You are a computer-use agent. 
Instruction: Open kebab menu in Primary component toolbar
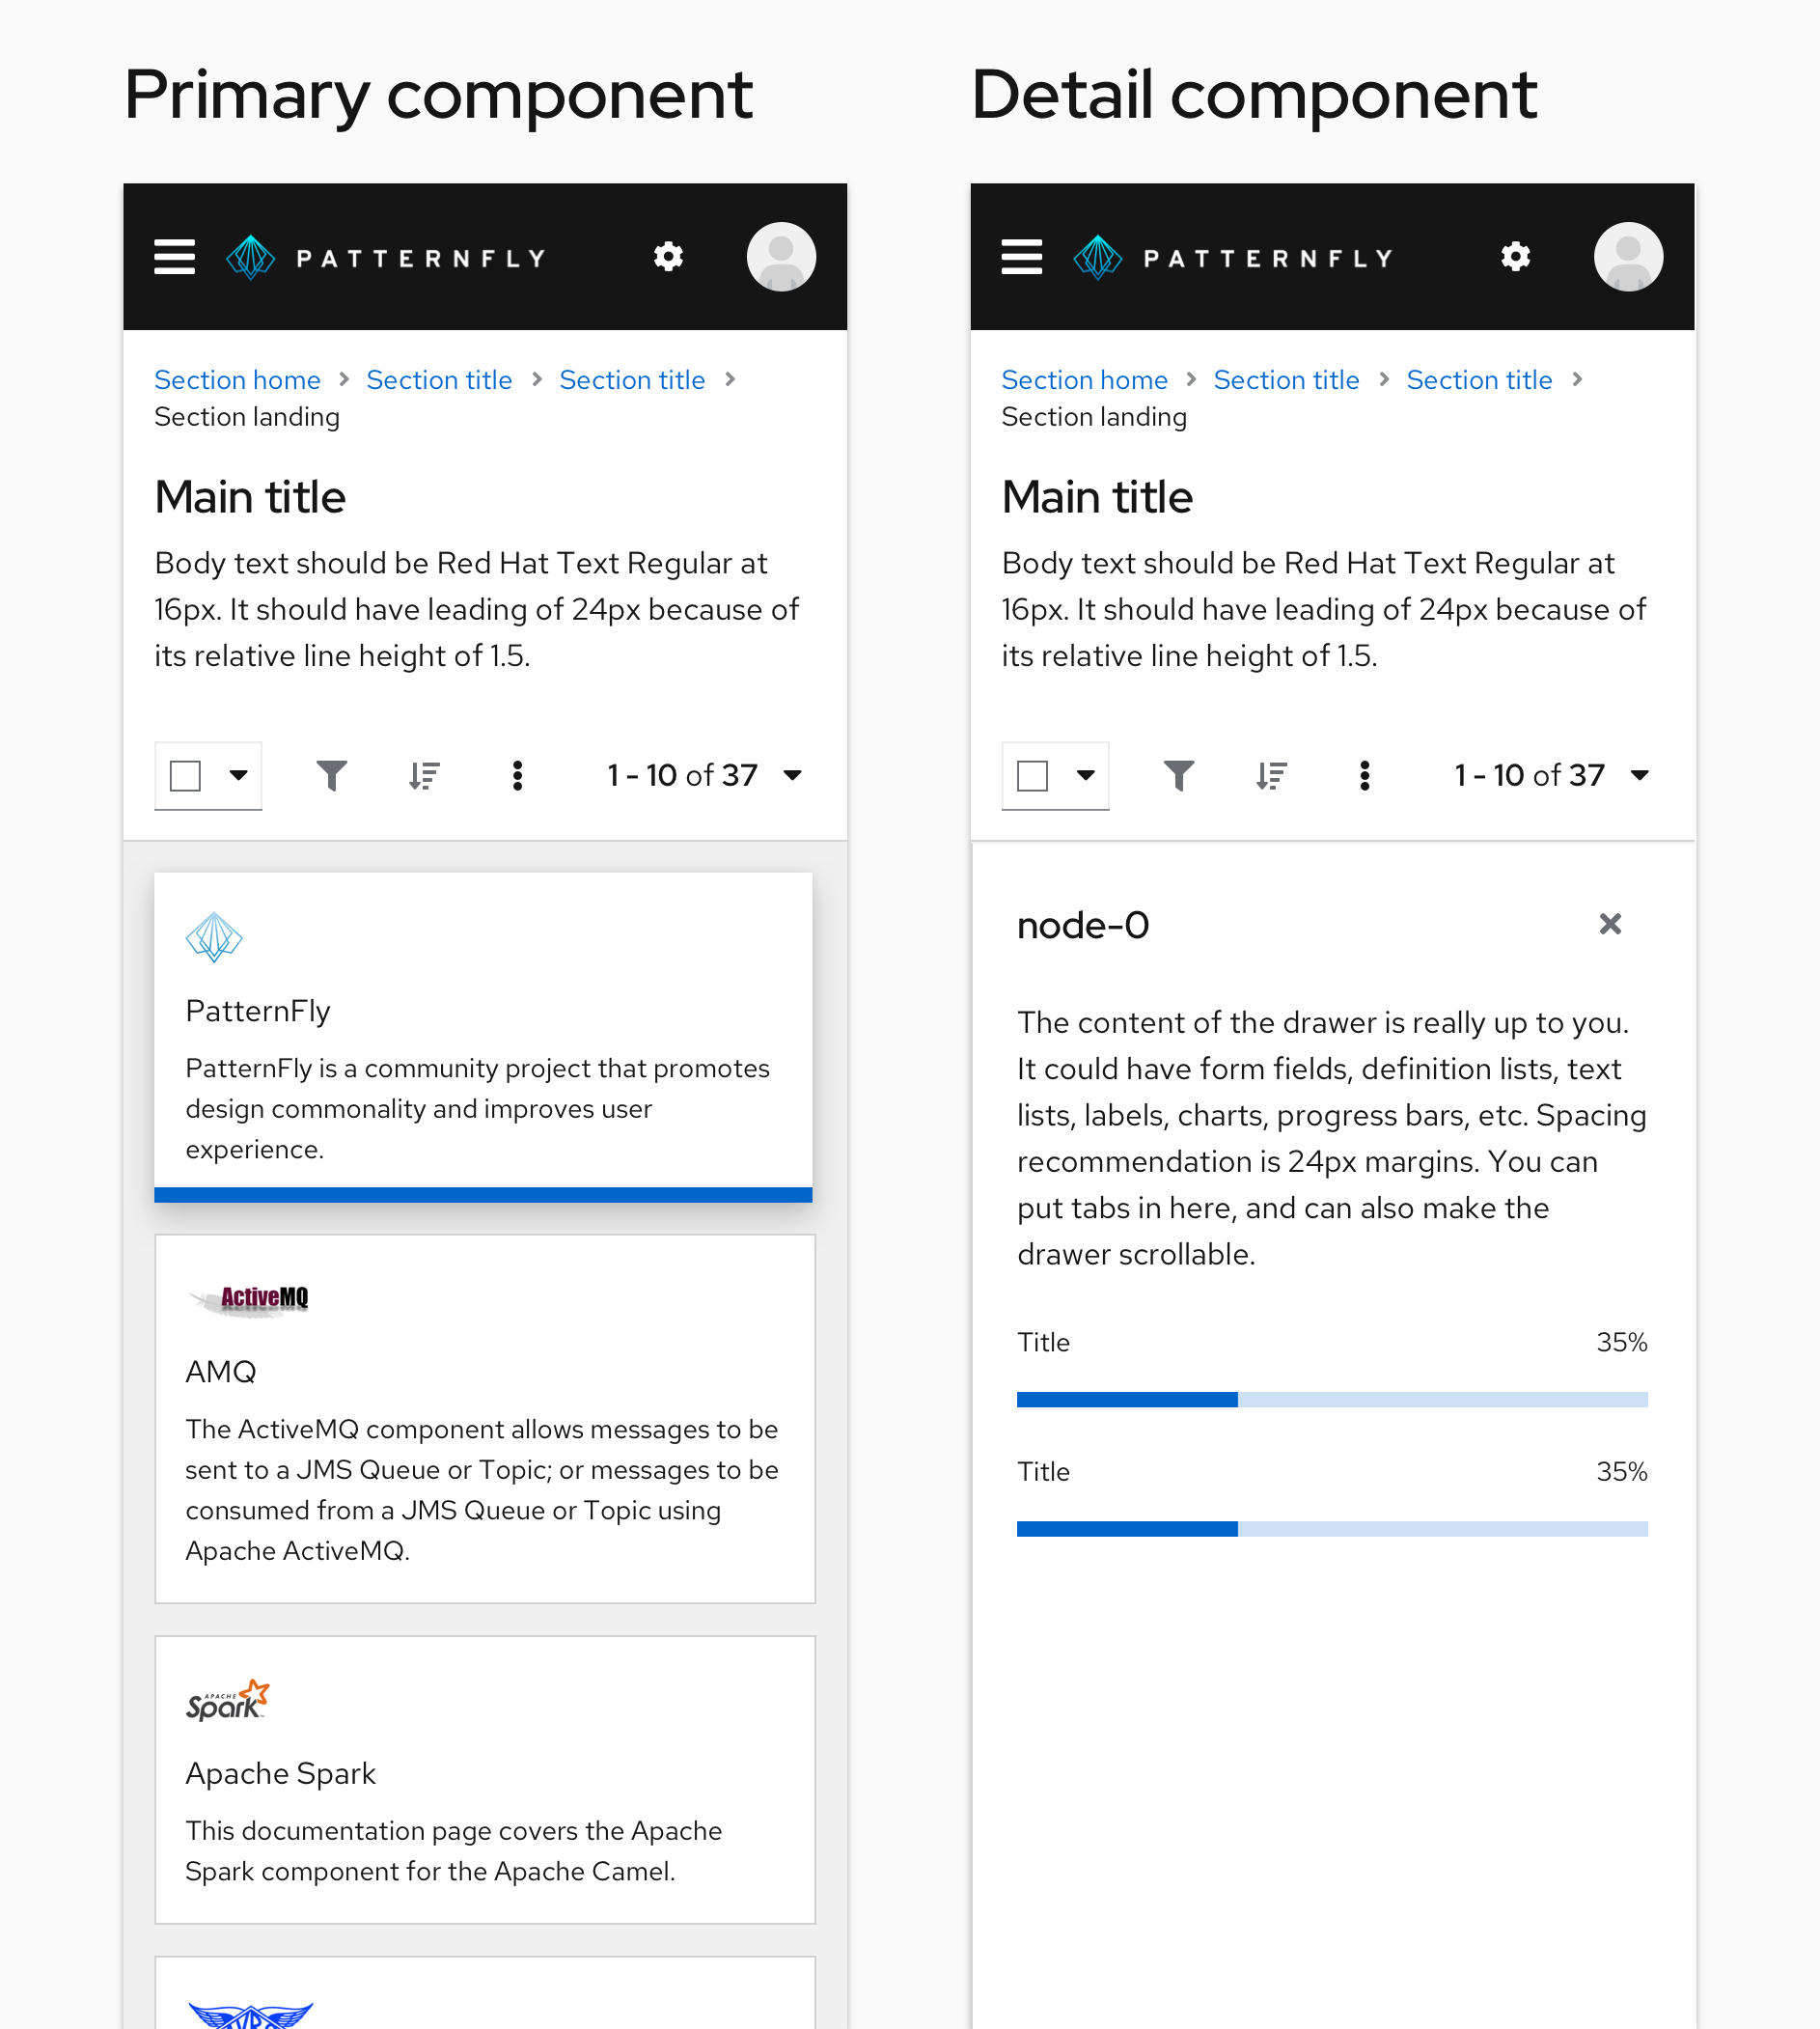[517, 775]
